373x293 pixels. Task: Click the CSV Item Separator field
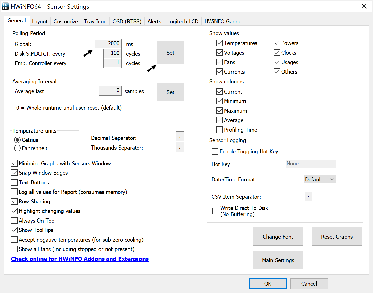[308, 196]
